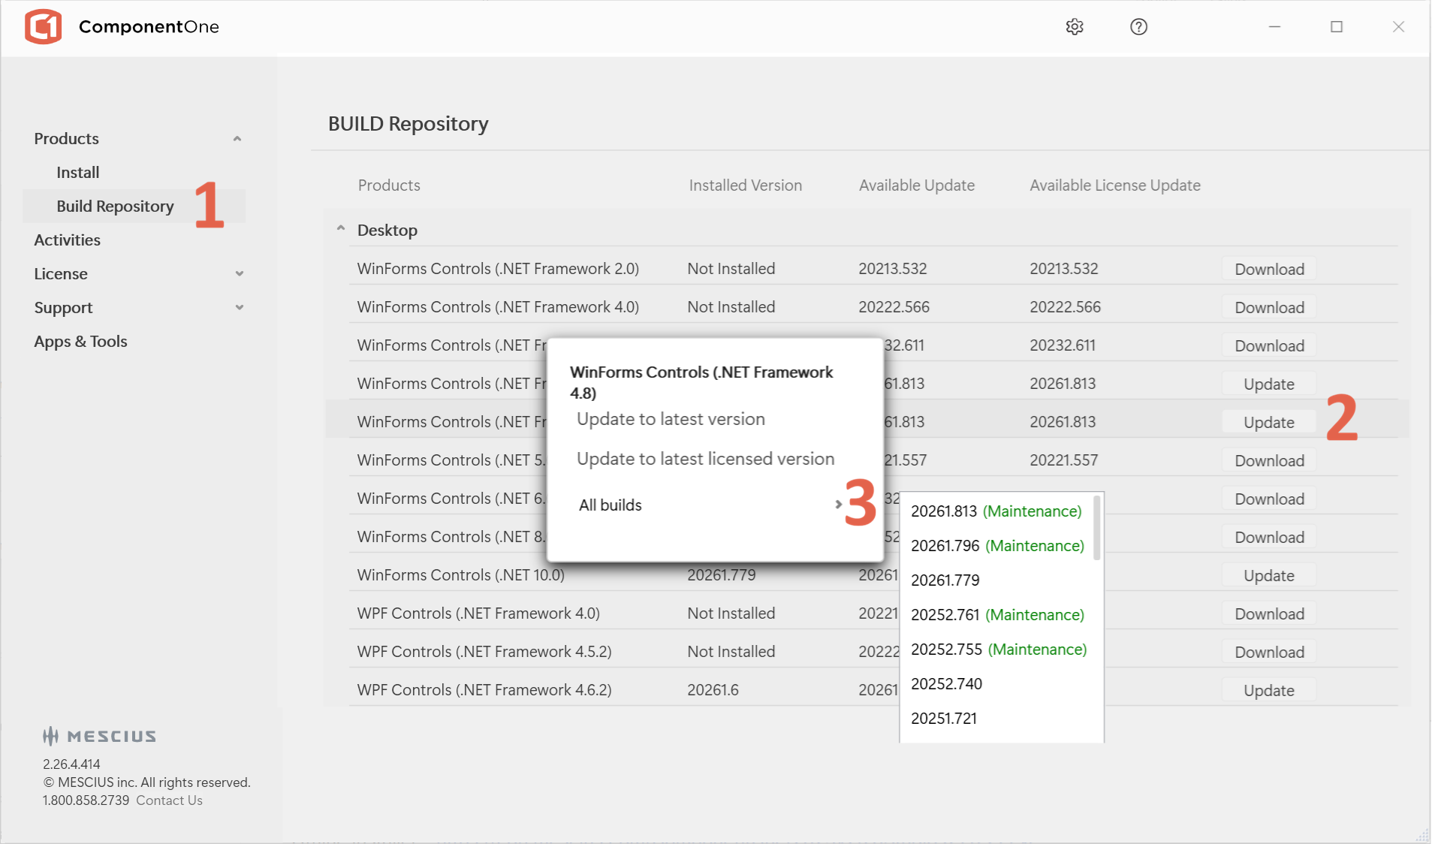
Task: Select build 20261.796 (Maintenance)
Action: (997, 546)
